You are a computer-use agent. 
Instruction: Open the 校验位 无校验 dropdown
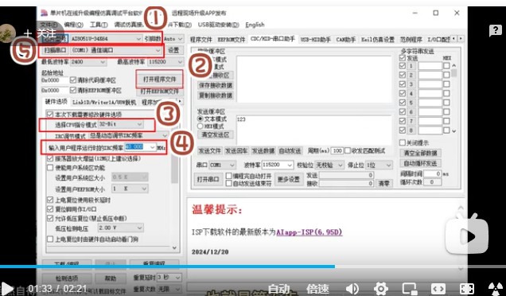point(329,165)
